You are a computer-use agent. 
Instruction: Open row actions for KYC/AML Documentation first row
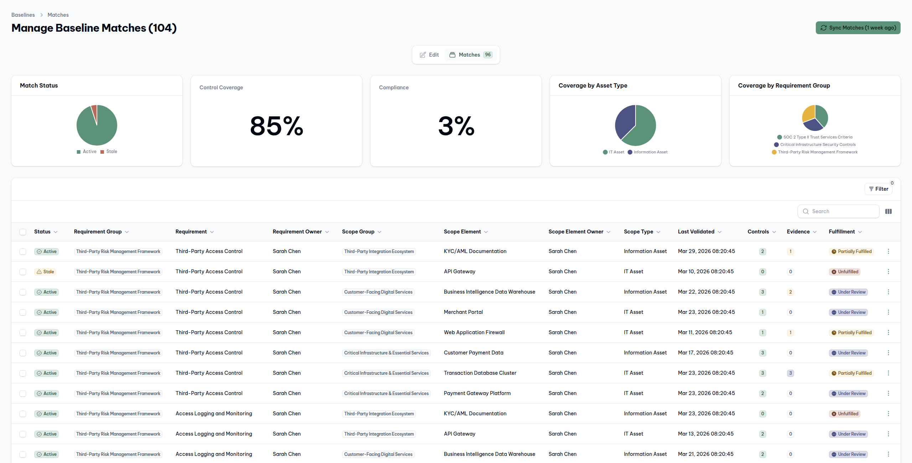tap(888, 251)
